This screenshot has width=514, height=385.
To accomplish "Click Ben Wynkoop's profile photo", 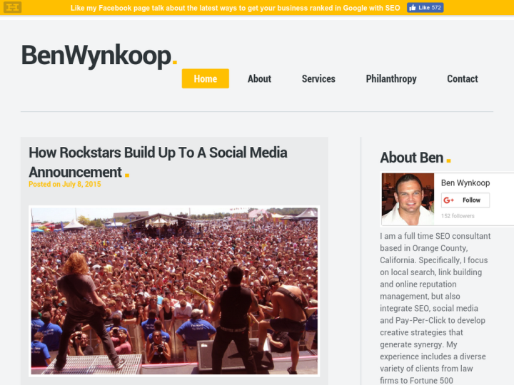I will tap(408, 199).
